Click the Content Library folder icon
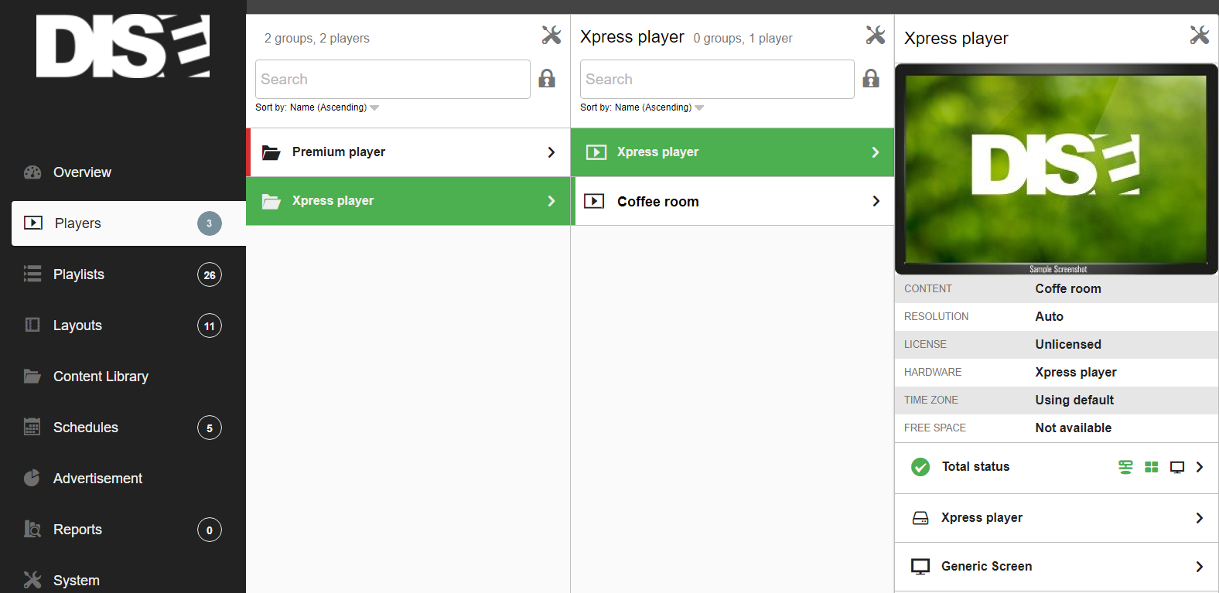The height and width of the screenshot is (593, 1219). coord(32,376)
